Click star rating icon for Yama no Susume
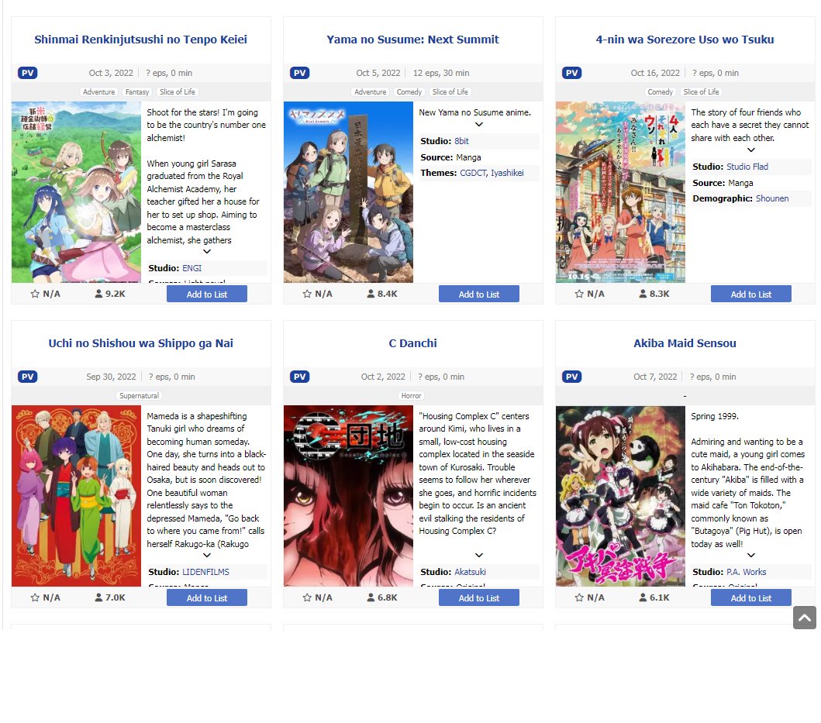This screenshot has width=821, height=723. click(x=307, y=294)
